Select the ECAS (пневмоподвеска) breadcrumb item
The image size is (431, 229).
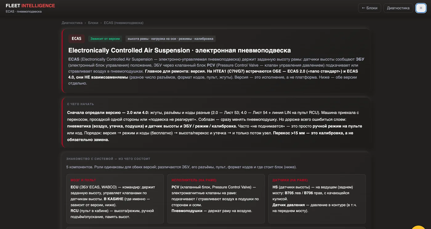tap(123, 23)
